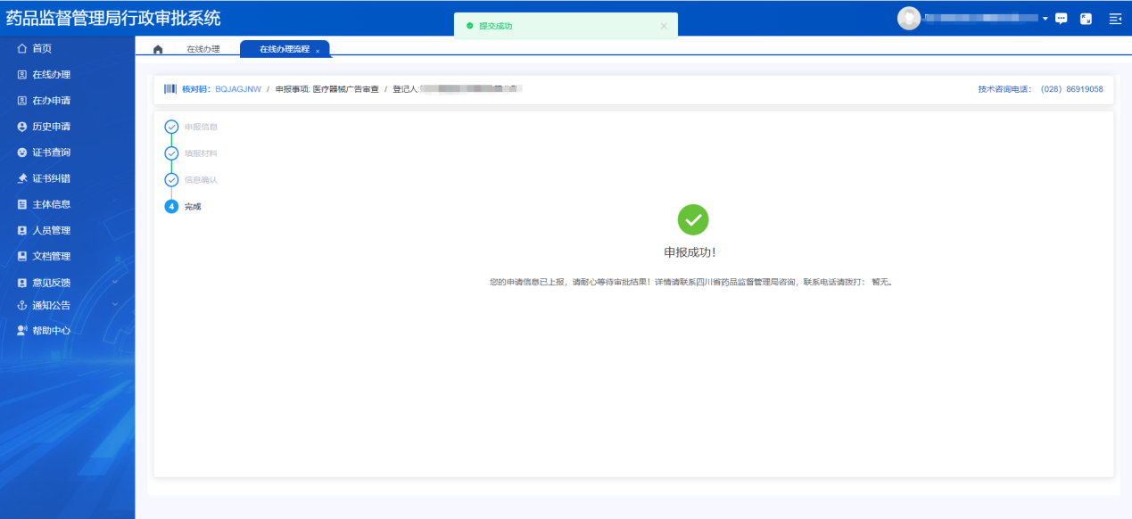
Task: Open 历史申请 in the sidebar
Action: point(51,127)
